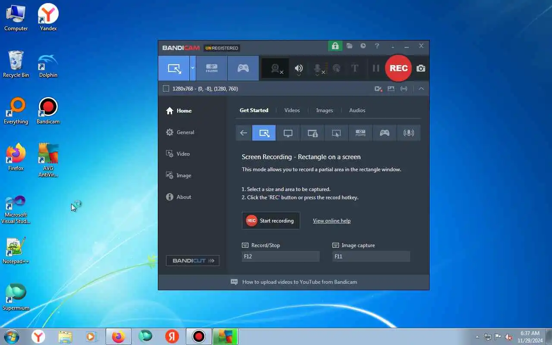Click the BANDICUT button
The width and height of the screenshot is (552, 345).
click(193, 260)
